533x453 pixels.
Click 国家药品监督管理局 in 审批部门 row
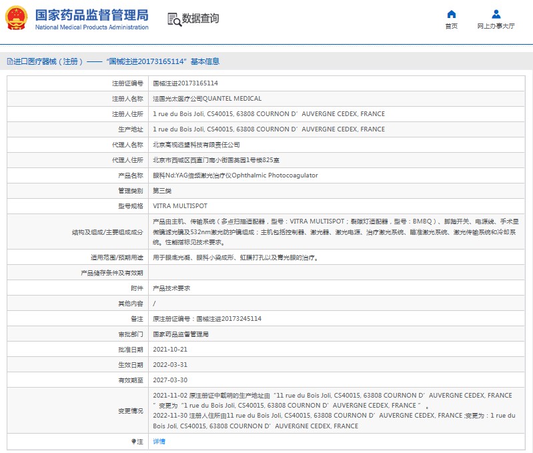tap(181, 334)
